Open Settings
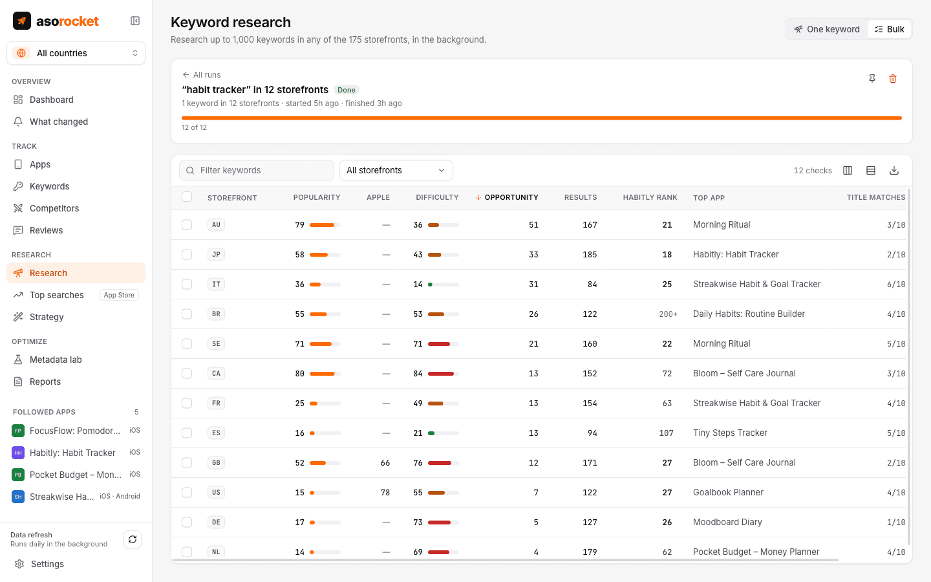Viewport: 931px width, 582px height. (x=76, y=564)
